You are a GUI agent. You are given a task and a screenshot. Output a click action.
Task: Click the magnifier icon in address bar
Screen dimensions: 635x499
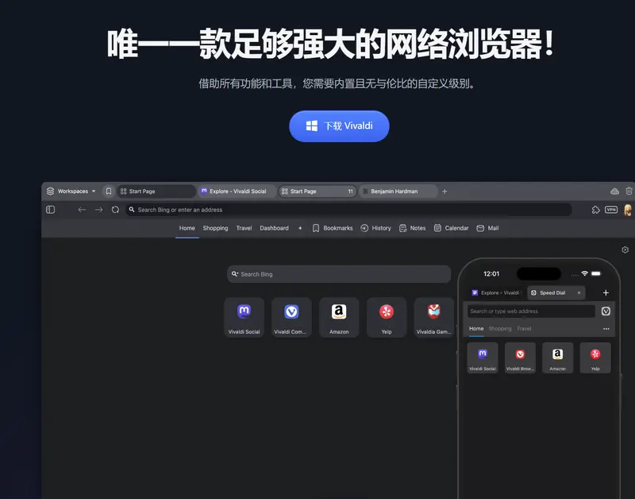132,210
